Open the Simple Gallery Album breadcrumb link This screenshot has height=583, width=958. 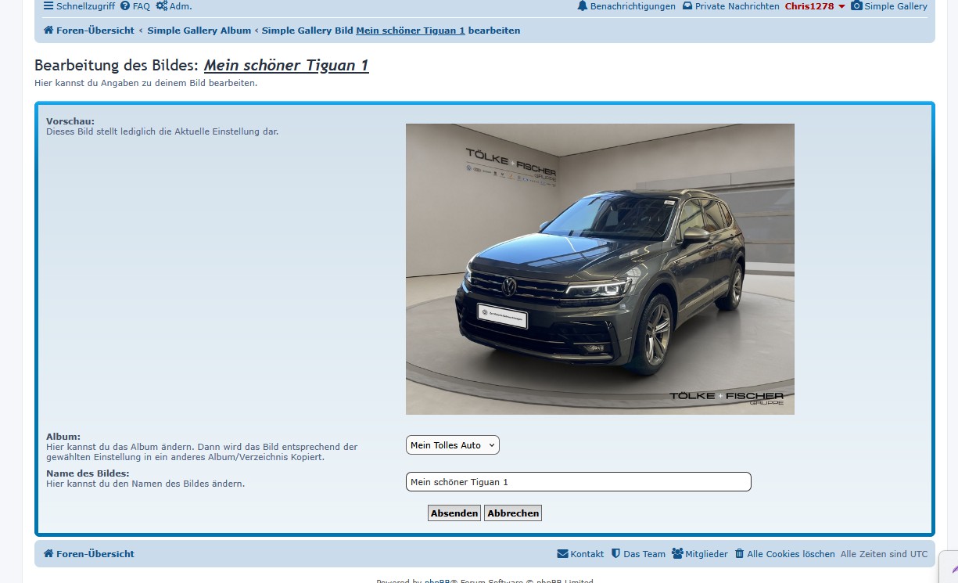click(199, 31)
